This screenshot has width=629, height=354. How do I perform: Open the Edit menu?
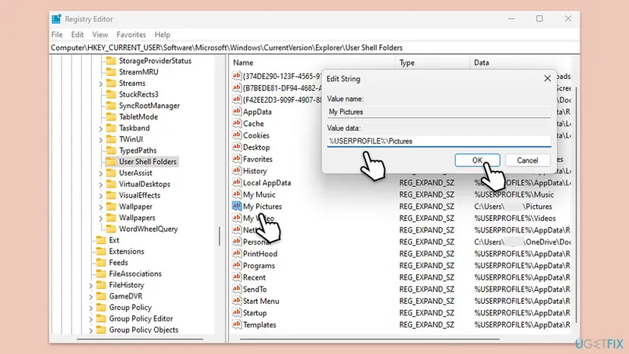coord(77,34)
